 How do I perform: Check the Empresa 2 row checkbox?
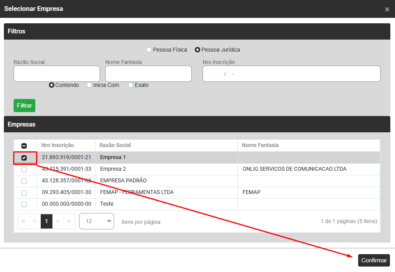point(24,170)
